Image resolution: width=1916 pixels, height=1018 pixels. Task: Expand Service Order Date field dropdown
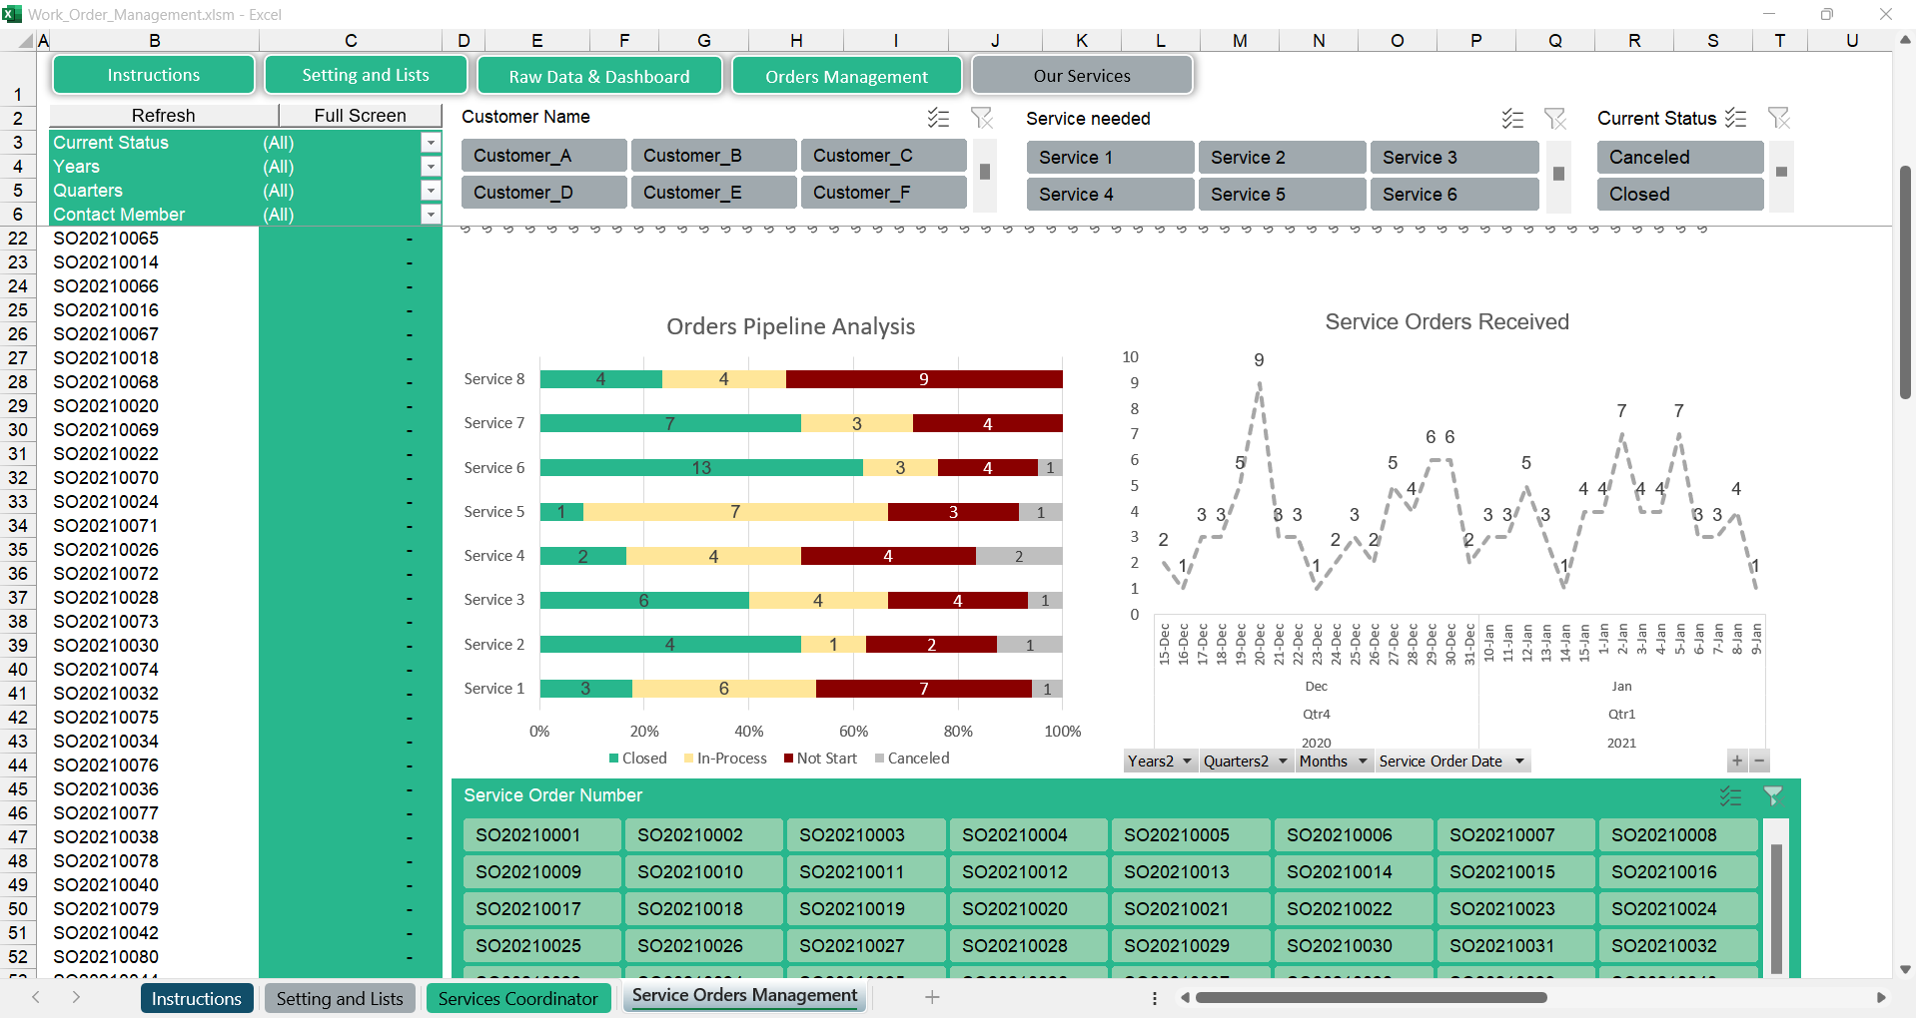(1519, 762)
